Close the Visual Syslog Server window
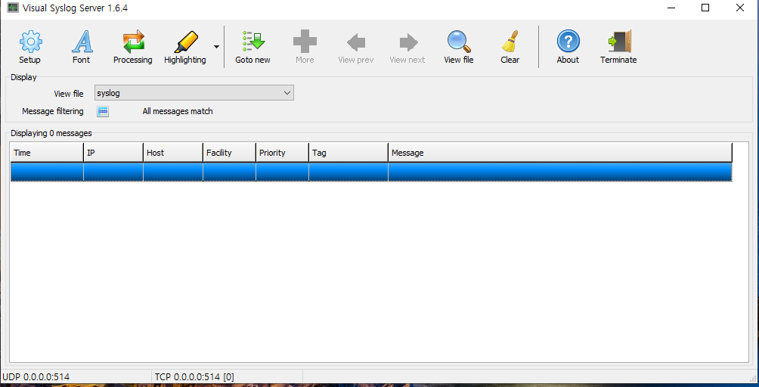The height and width of the screenshot is (387, 759). [740, 8]
